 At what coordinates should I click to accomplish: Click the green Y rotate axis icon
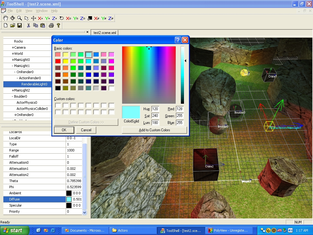coord(75,18)
